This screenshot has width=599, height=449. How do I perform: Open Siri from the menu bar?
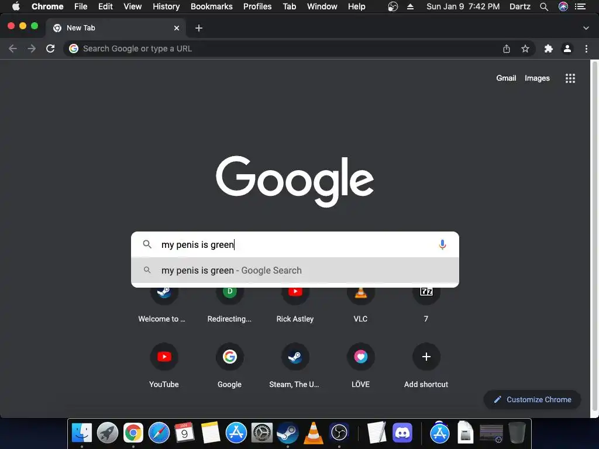[563, 6]
